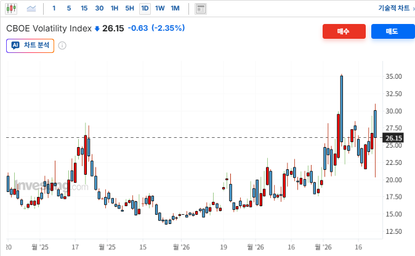
Task: Select the 1H interval
Action: (115, 9)
